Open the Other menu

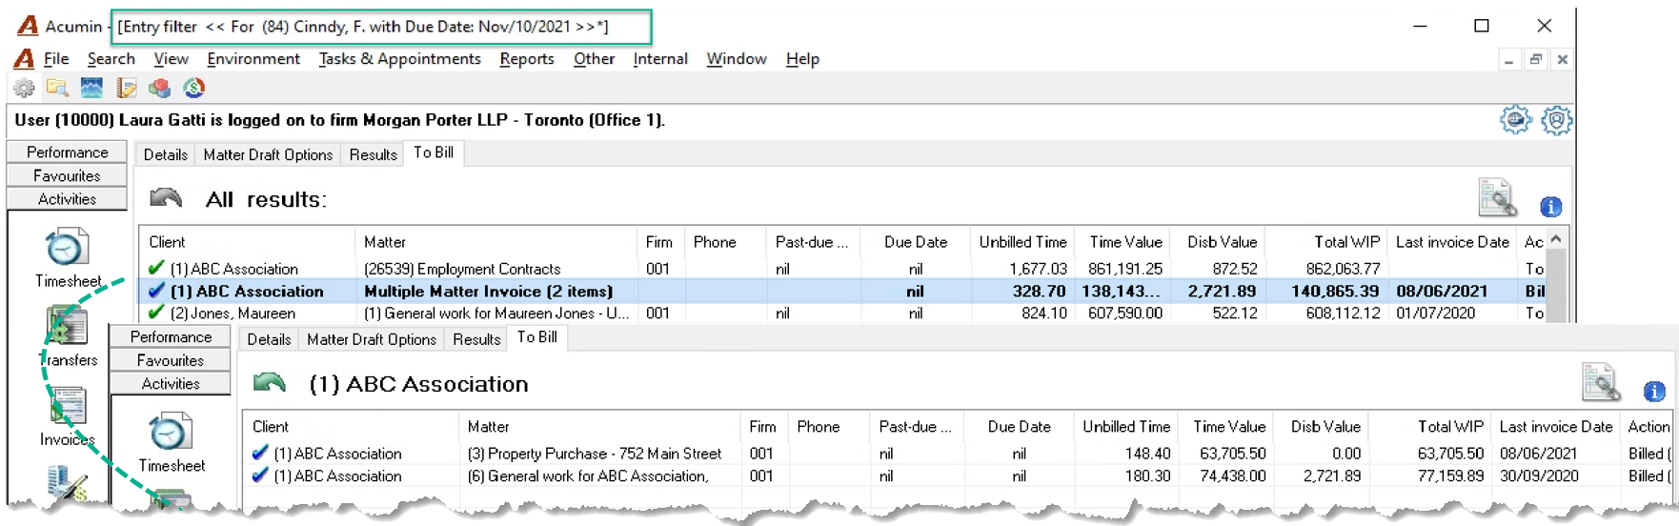tap(595, 59)
